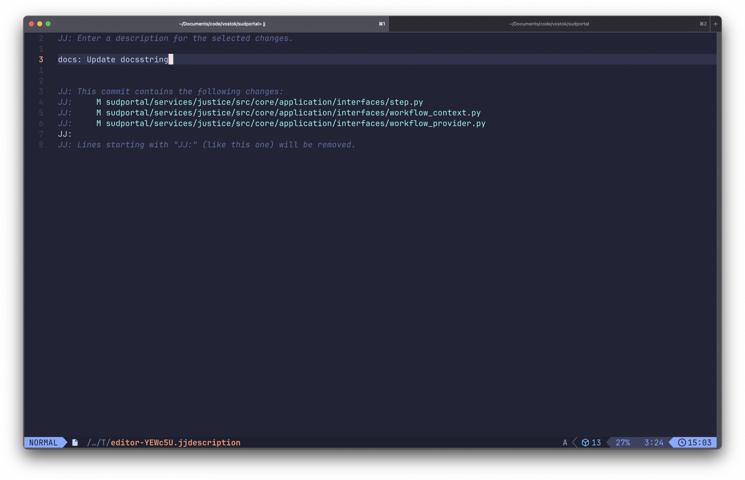Click the highlighted orange current line number
Image resolution: width=745 pixels, height=480 pixels.
point(41,60)
